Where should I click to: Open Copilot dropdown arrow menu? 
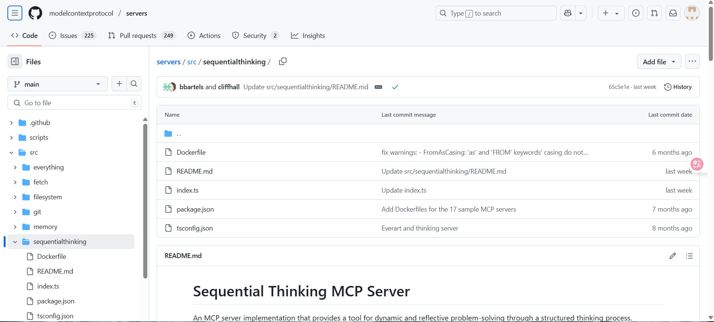tap(581, 13)
